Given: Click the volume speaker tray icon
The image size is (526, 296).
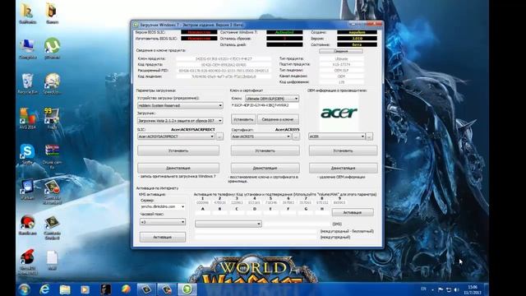Looking at the screenshot, I should [457, 289].
